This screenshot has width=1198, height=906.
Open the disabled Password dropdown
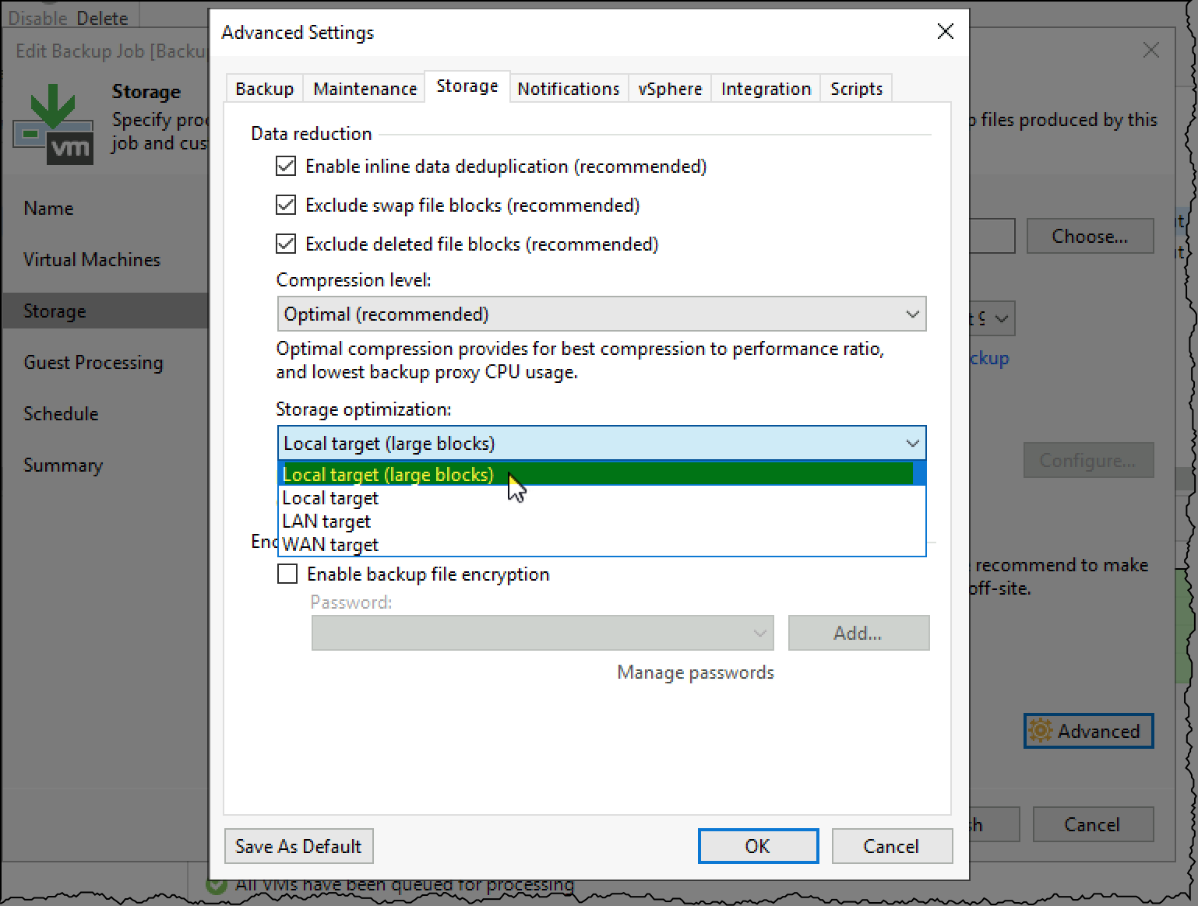[542, 633]
